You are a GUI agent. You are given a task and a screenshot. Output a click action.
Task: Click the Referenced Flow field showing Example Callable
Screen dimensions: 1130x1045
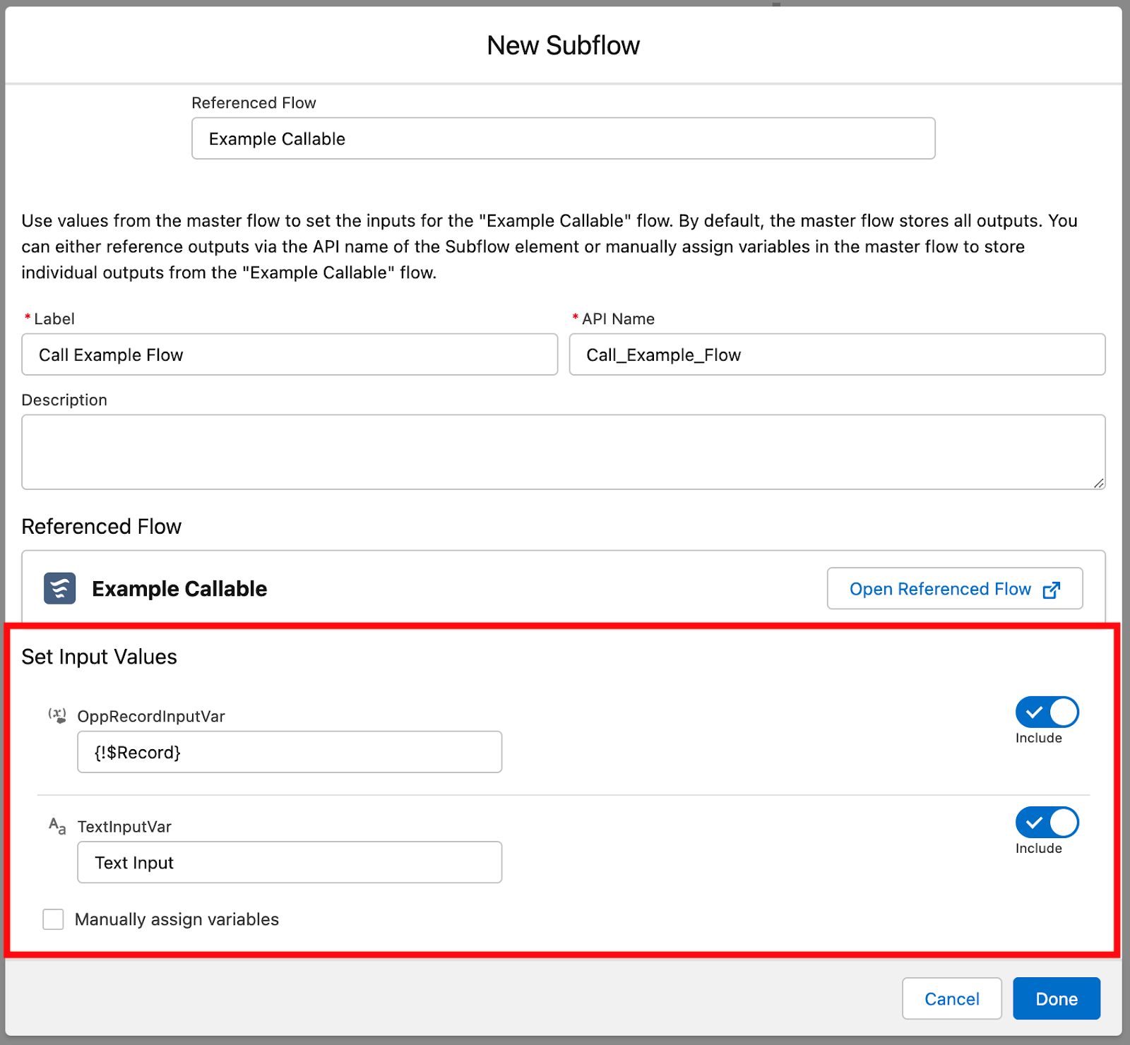[563, 138]
